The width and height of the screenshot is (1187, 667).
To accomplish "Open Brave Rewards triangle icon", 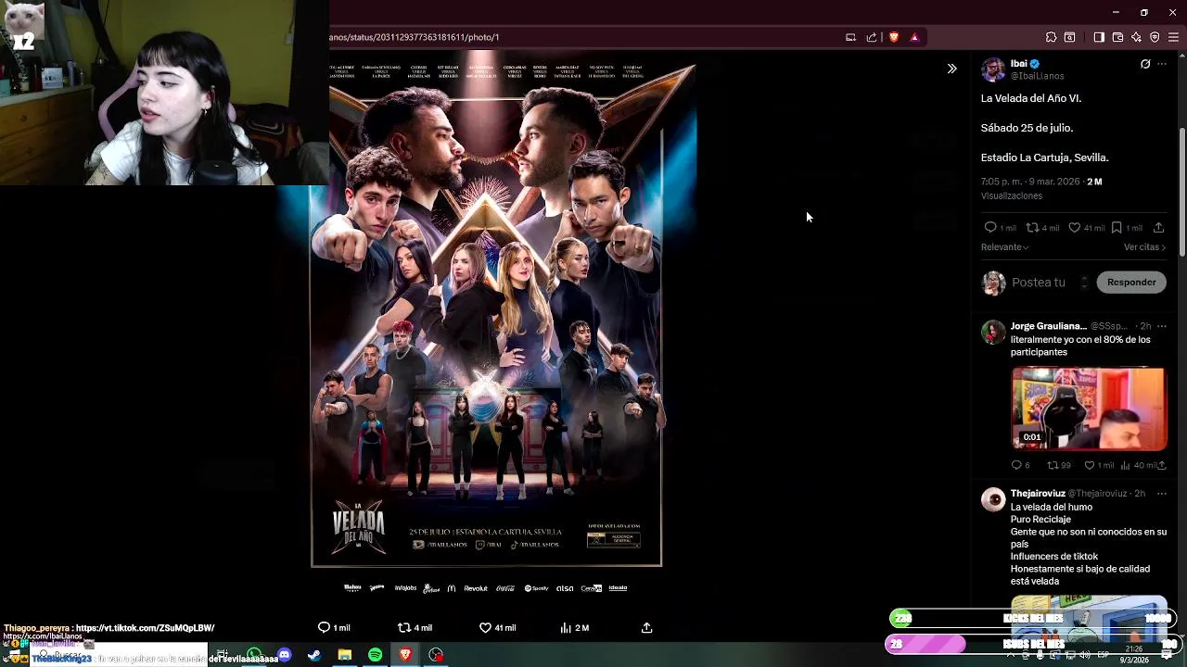I will tap(914, 37).
